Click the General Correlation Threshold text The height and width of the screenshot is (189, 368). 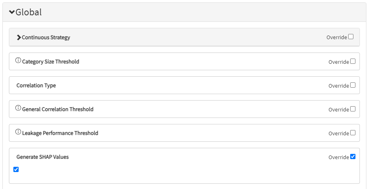(x=58, y=109)
